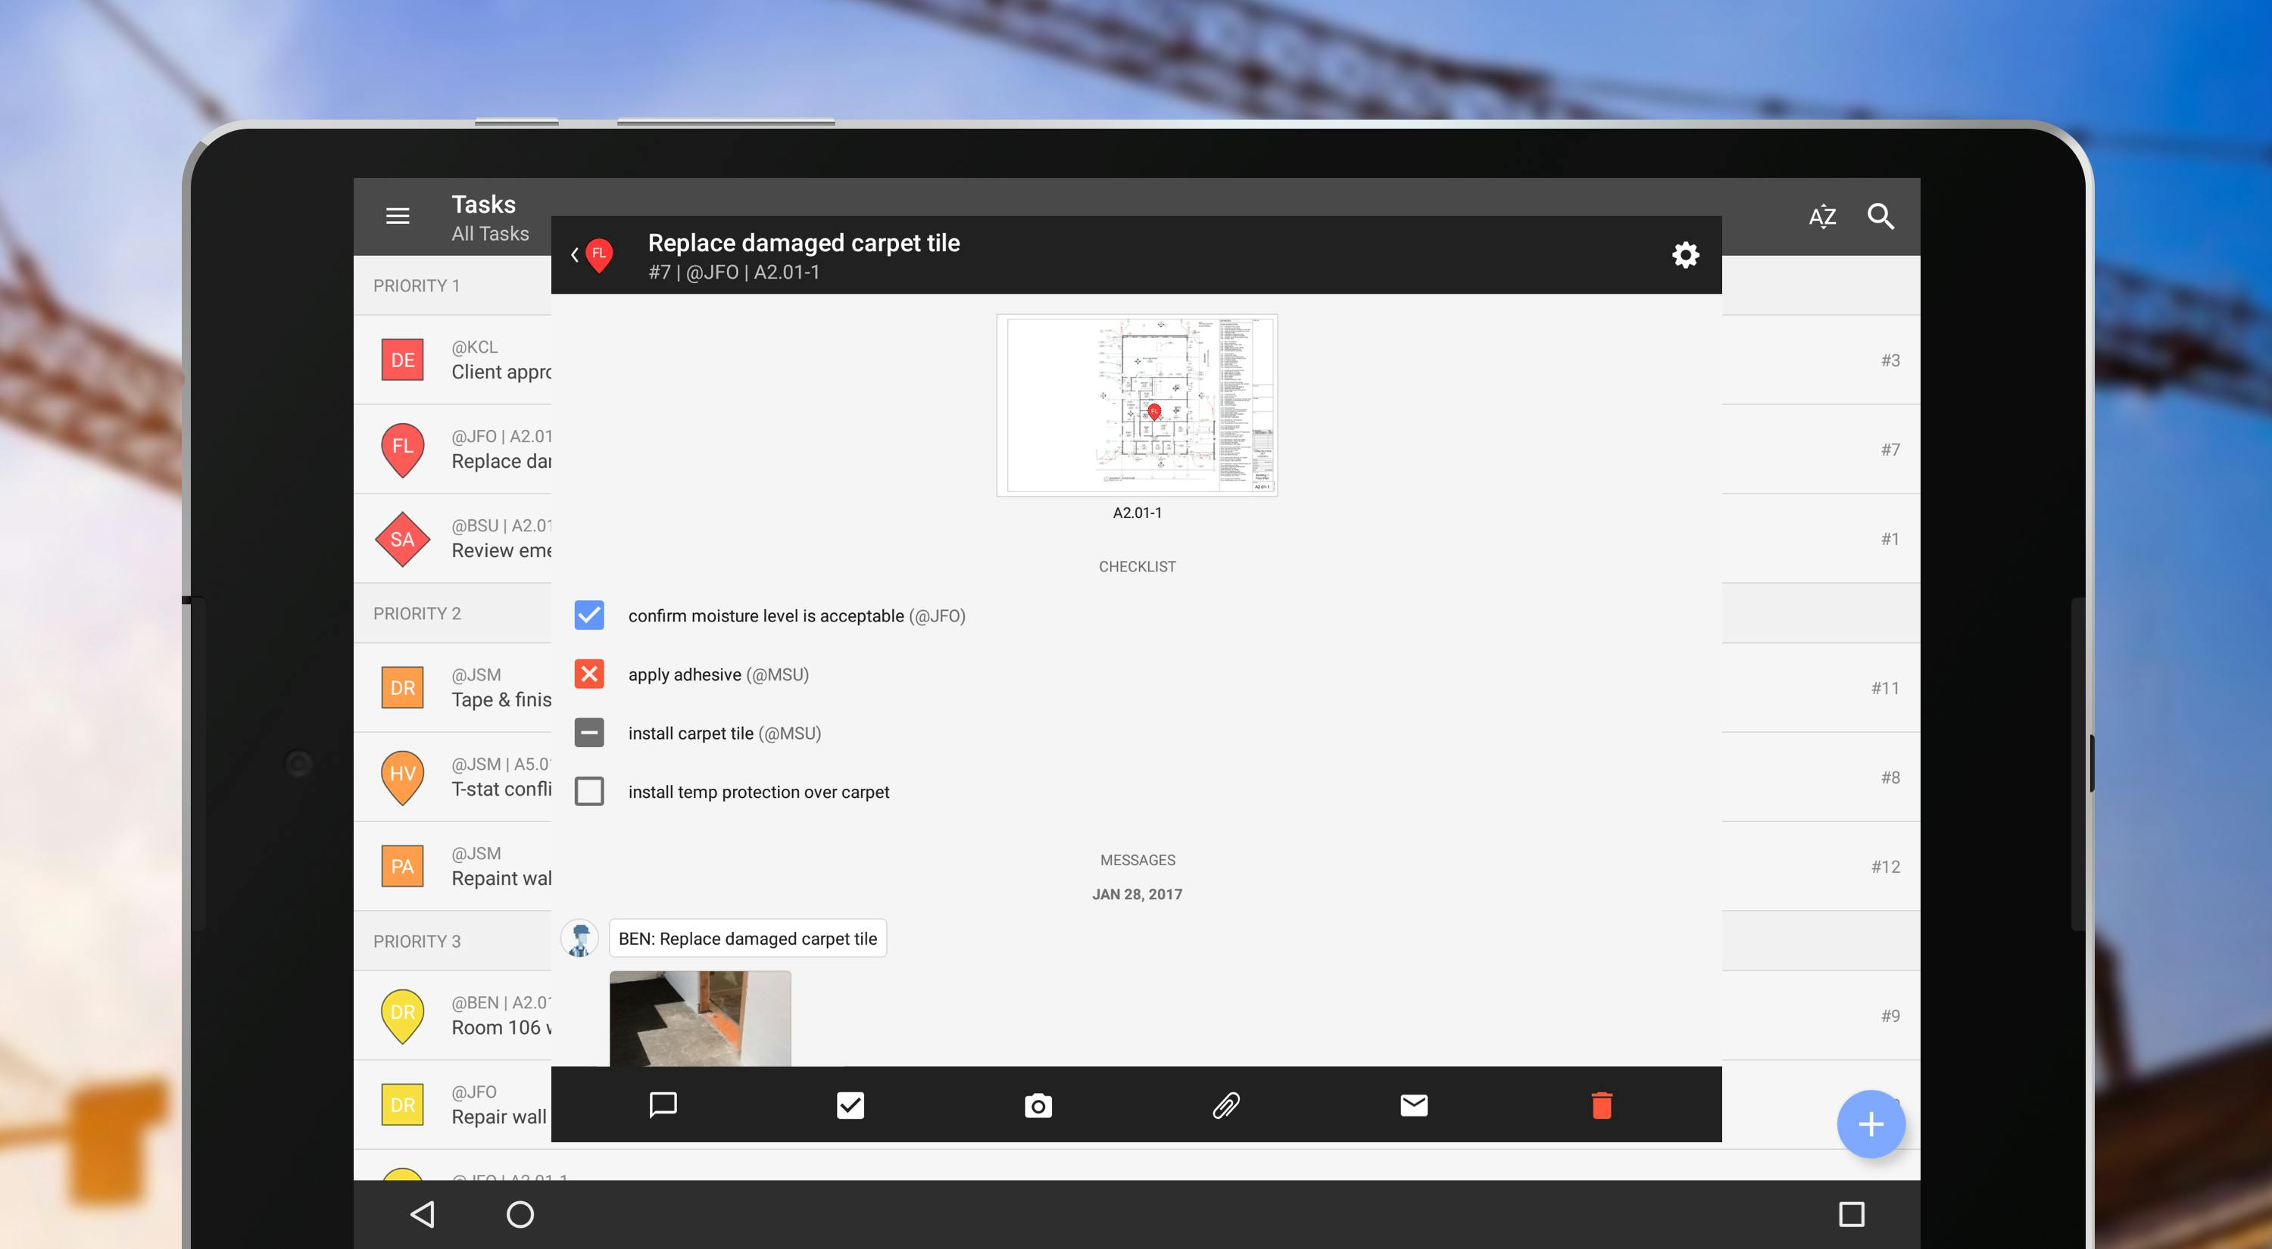Image resolution: width=2272 pixels, height=1249 pixels.
Task: Check install temp protection over carpet
Action: pyautogui.click(x=589, y=792)
